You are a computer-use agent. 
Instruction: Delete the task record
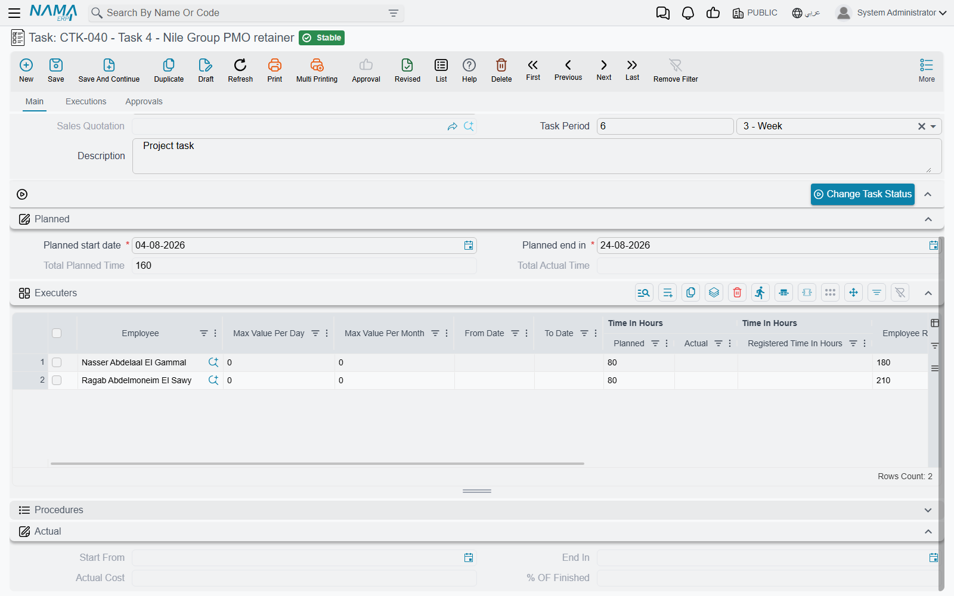pos(501,70)
